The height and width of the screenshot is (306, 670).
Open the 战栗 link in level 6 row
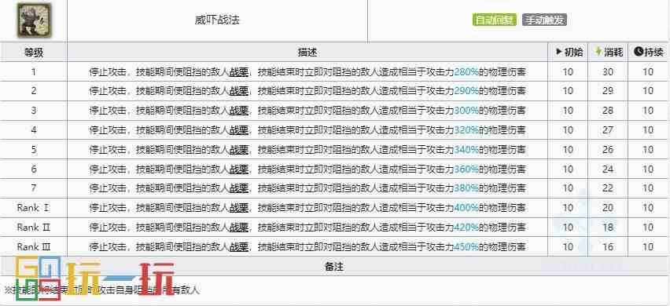(x=239, y=169)
